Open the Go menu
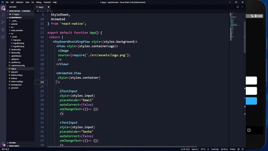 [33, 2]
